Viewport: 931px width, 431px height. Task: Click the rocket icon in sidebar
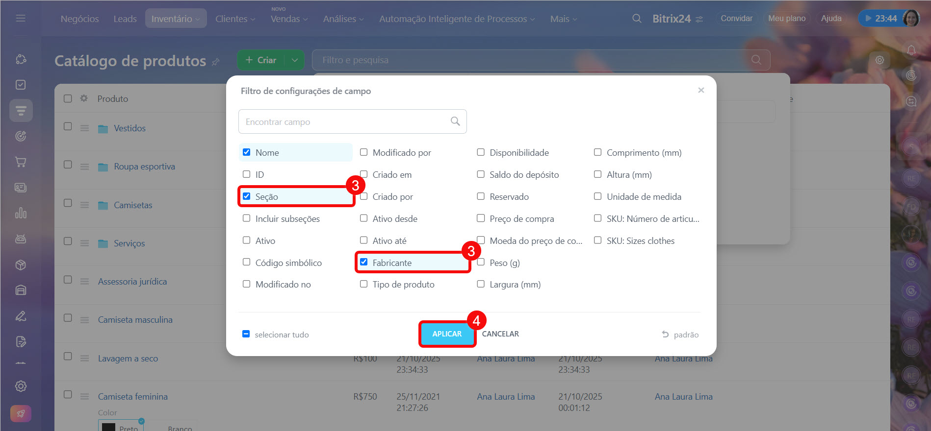(21, 414)
